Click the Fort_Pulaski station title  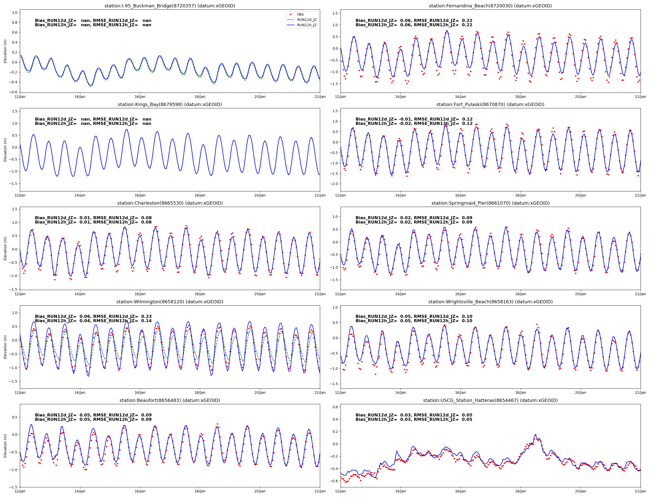coord(490,104)
